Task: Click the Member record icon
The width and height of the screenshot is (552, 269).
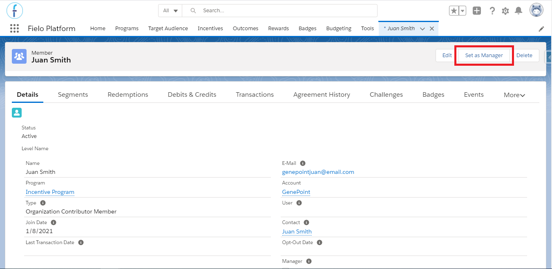Action: click(19, 56)
